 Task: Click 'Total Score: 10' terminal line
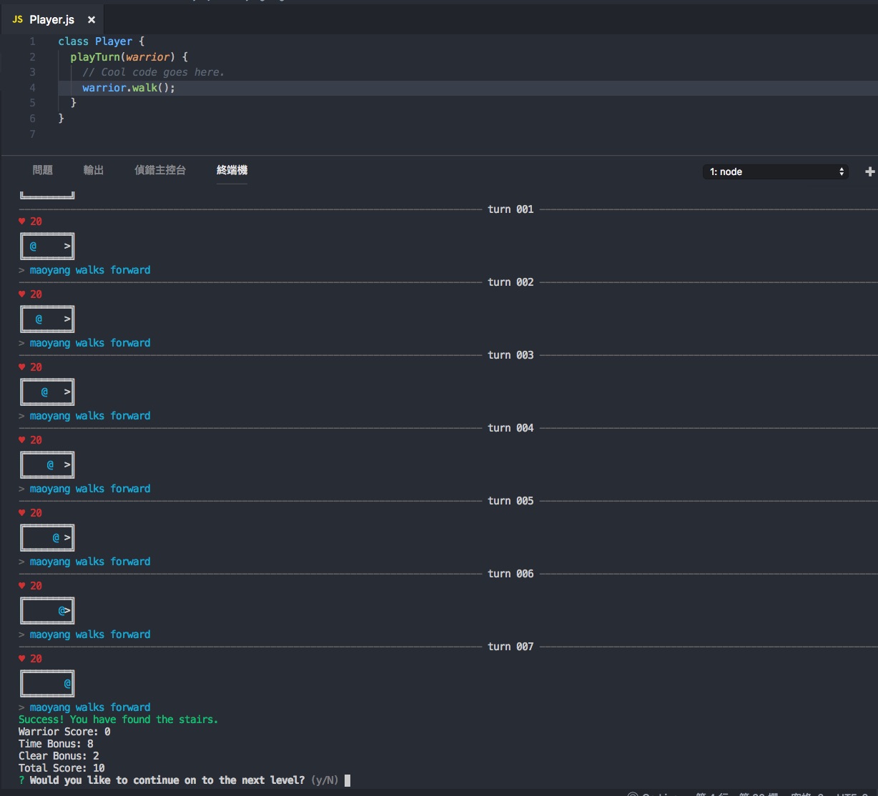click(x=61, y=768)
